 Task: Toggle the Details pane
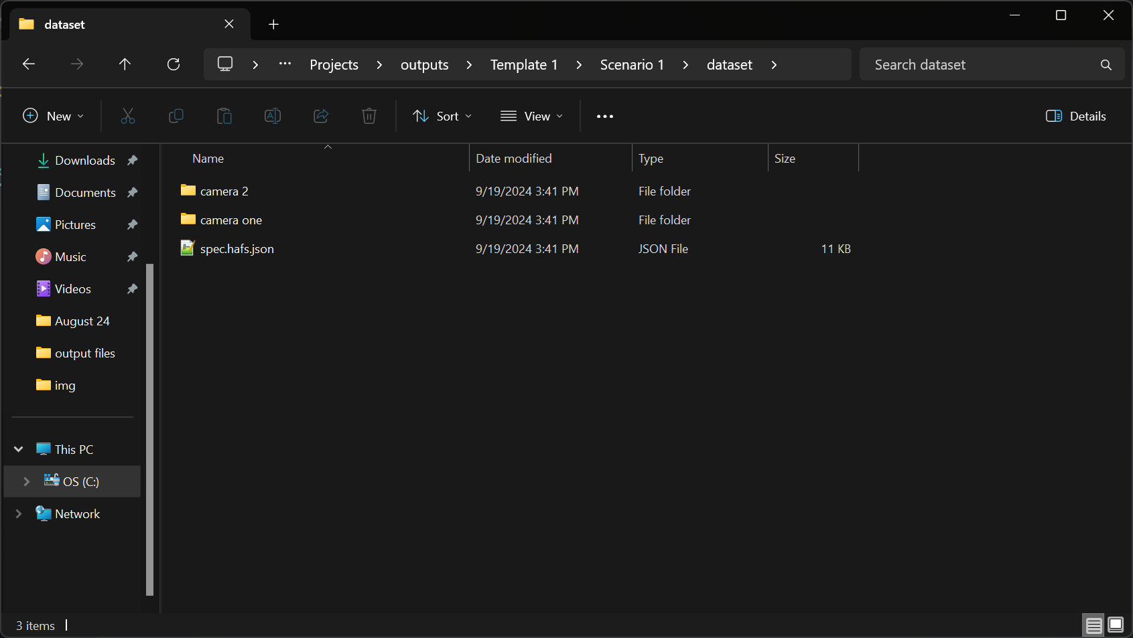(x=1075, y=116)
